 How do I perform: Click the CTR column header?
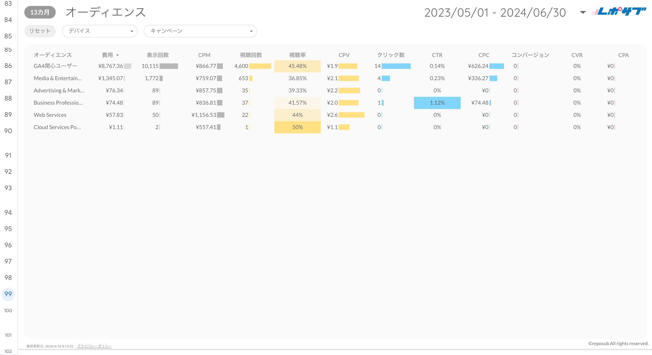tap(437, 55)
